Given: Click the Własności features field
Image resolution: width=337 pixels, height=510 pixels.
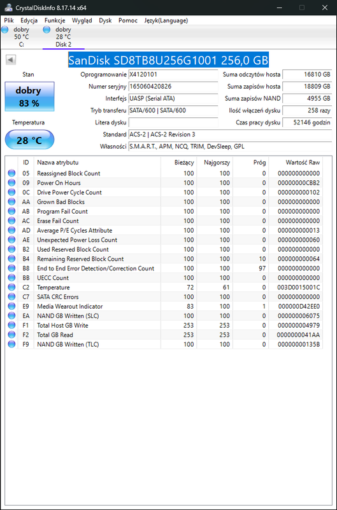Looking at the screenshot, I should click(x=230, y=147).
